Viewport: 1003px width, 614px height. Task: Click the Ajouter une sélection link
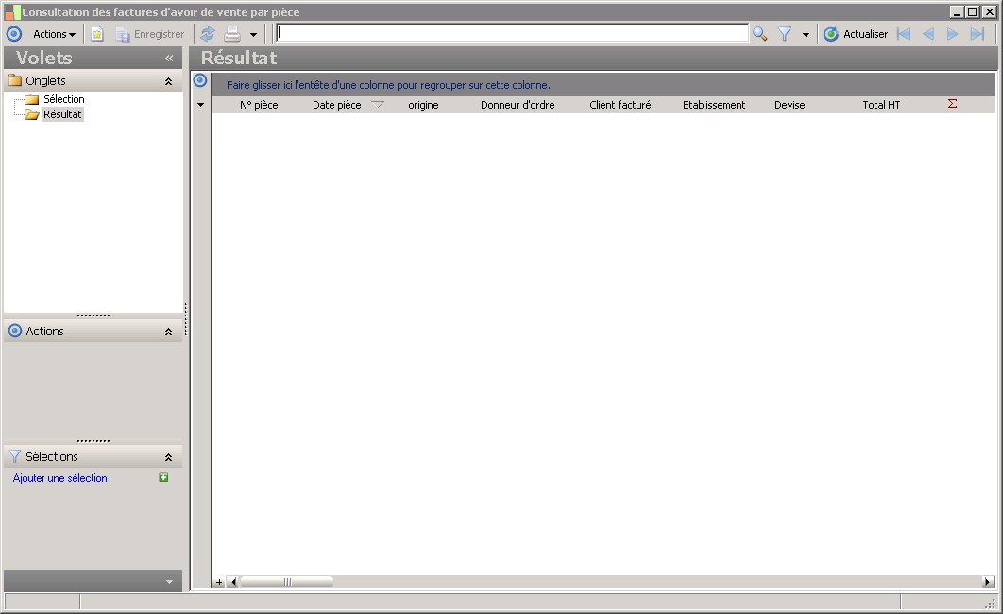[60, 478]
